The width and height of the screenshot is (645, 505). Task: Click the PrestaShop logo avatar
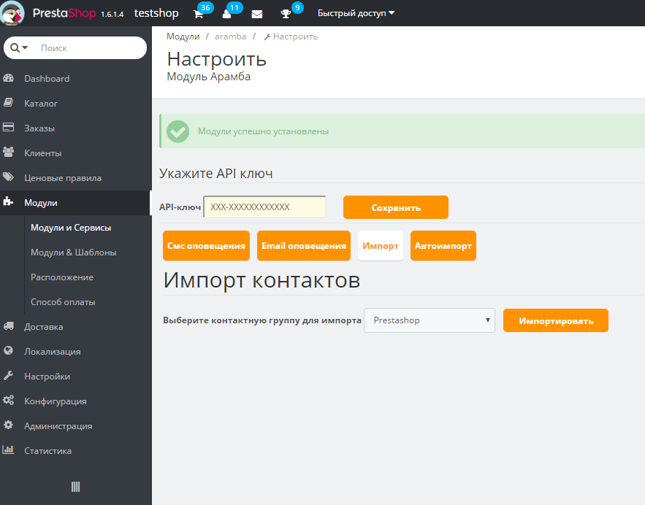[12, 12]
